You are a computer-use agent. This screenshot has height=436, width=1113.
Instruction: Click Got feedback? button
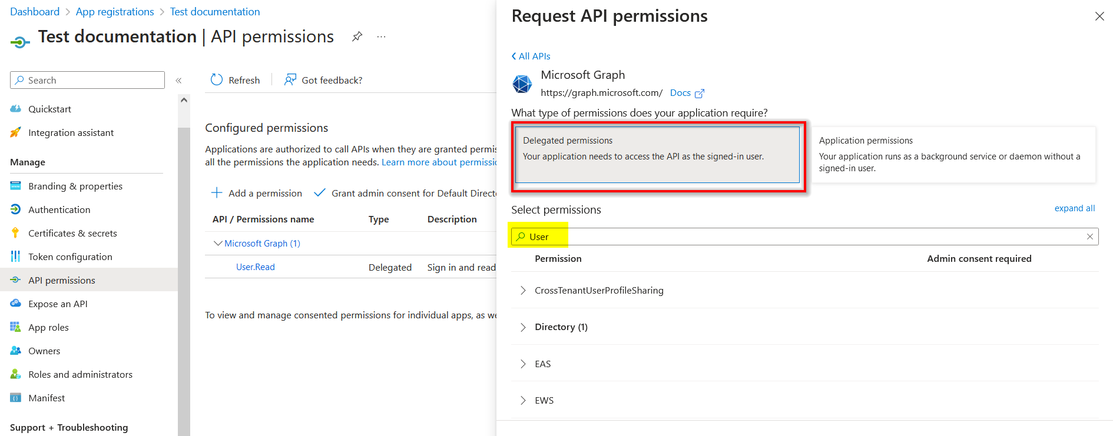click(x=323, y=80)
